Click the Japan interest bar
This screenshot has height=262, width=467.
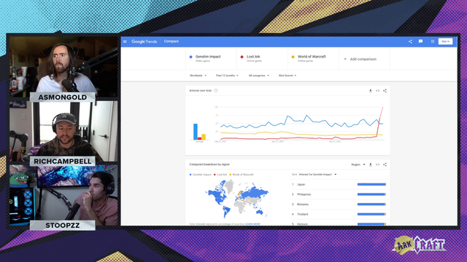371,184
